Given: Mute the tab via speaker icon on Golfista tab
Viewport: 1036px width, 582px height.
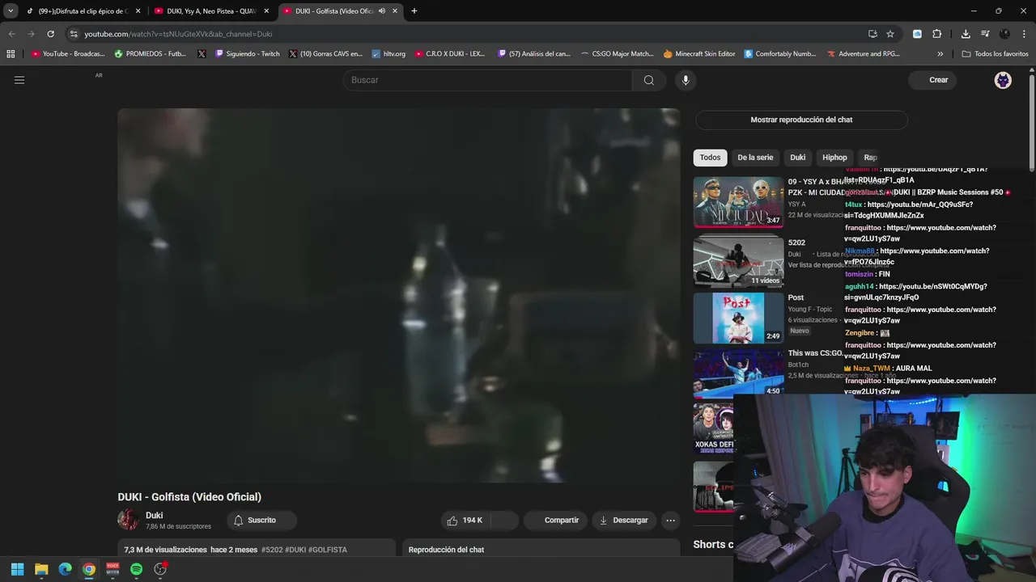Looking at the screenshot, I should pos(382,11).
